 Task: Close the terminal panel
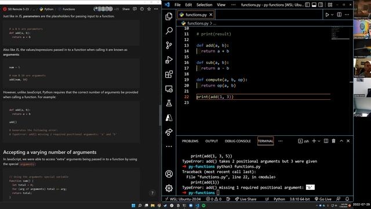(348, 140)
